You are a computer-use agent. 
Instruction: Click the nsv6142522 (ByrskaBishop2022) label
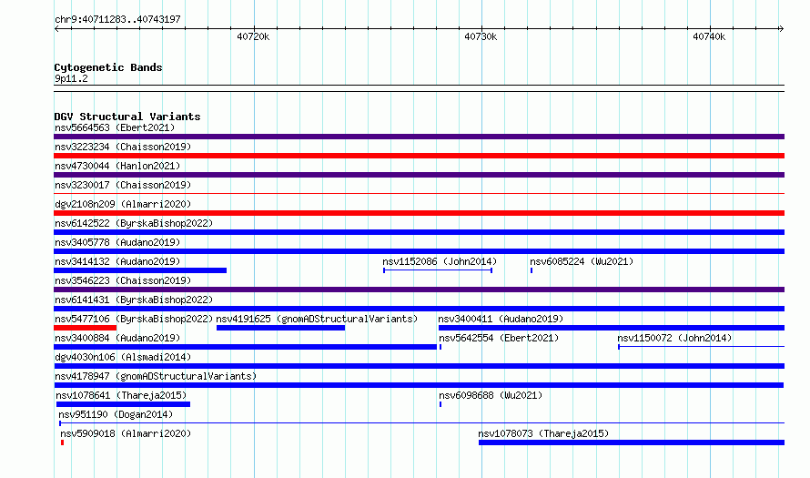[134, 223]
